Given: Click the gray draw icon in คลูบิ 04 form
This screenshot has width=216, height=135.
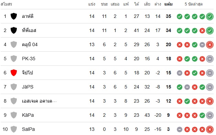Looking at the screenshot, I should tap(202, 45).
